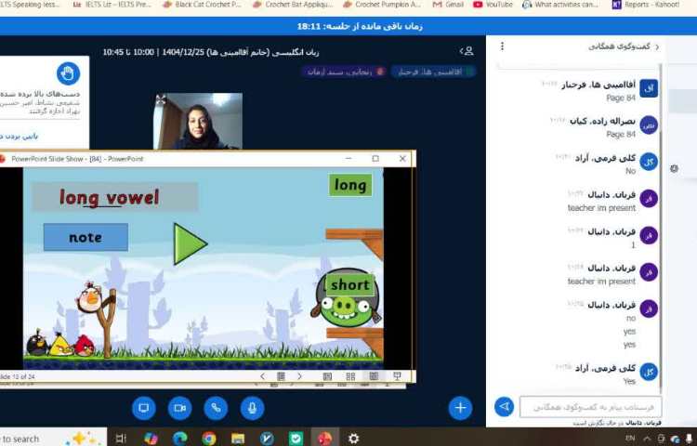The width and height of the screenshot is (697, 446).
Task: Show hidden tray icons chevron
Action: click(x=646, y=439)
